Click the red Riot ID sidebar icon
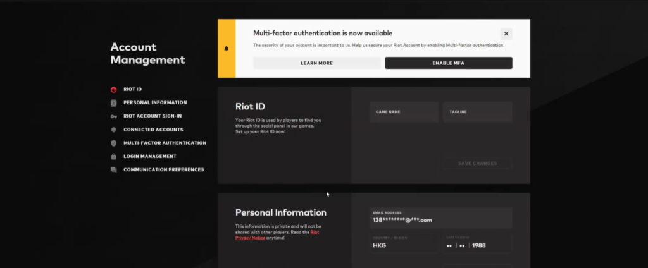The height and width of the screenshot is (268, 648). tap(113, 90)
